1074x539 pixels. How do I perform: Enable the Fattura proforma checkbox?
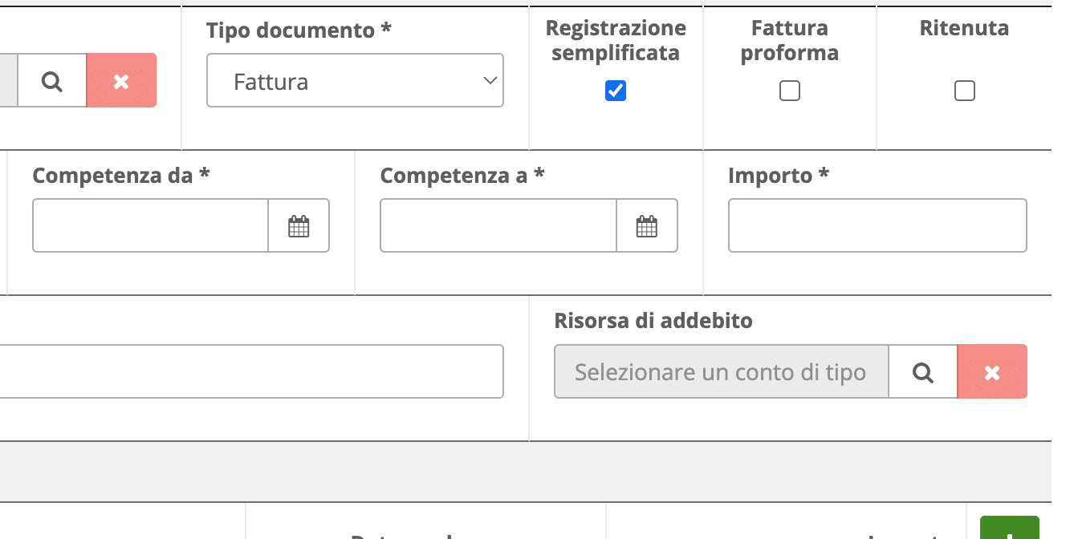click(x=790, y=91)
